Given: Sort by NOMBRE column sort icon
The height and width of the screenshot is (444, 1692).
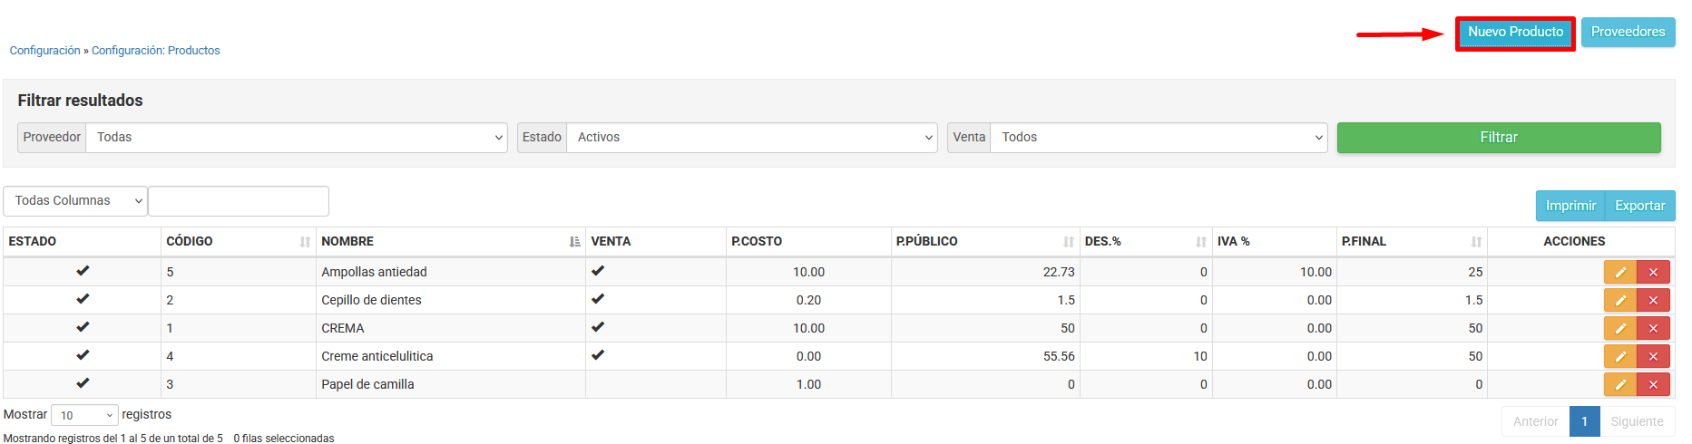Looking at the screenshot, I should pyautogui.click(x=574, y=242).
